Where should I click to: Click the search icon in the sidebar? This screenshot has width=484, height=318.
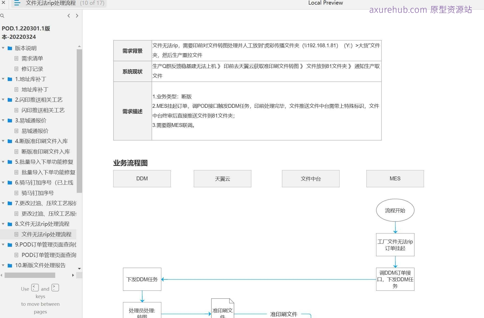pyautogui.click(x=3, y=16)
